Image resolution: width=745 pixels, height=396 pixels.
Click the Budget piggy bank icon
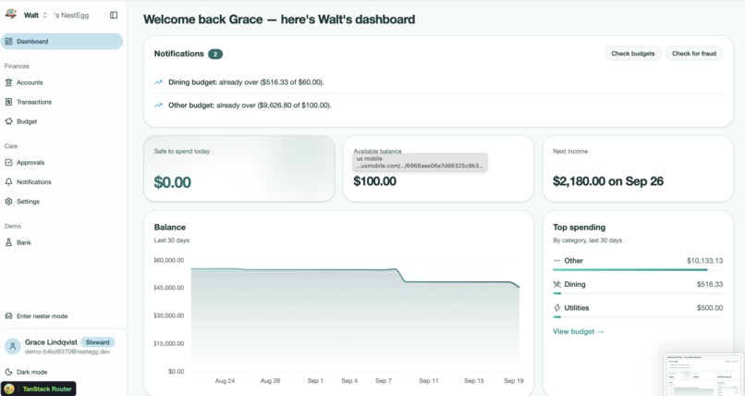(x=8, y=121)
